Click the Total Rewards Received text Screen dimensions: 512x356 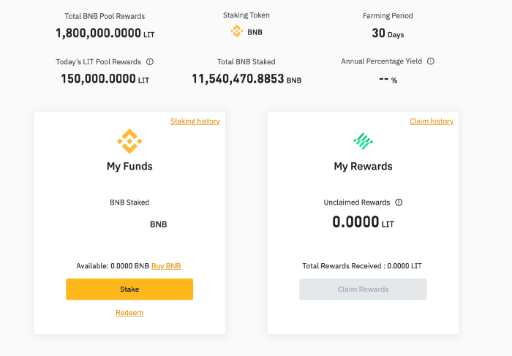pyautogui.click(x=362, y=266)
